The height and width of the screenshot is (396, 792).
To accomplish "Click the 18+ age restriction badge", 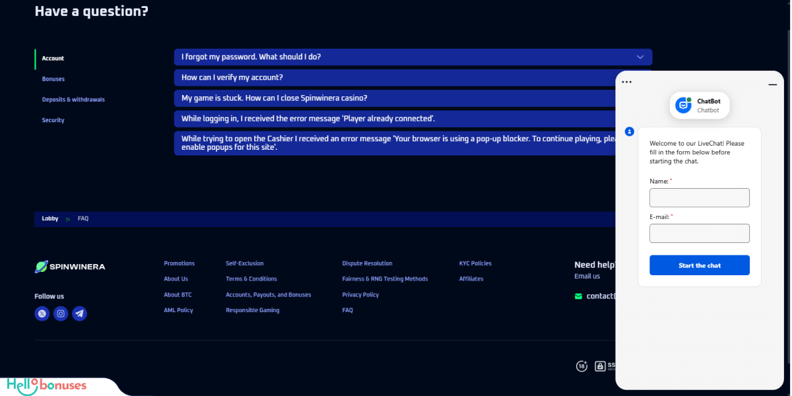I will pos(581,366).
